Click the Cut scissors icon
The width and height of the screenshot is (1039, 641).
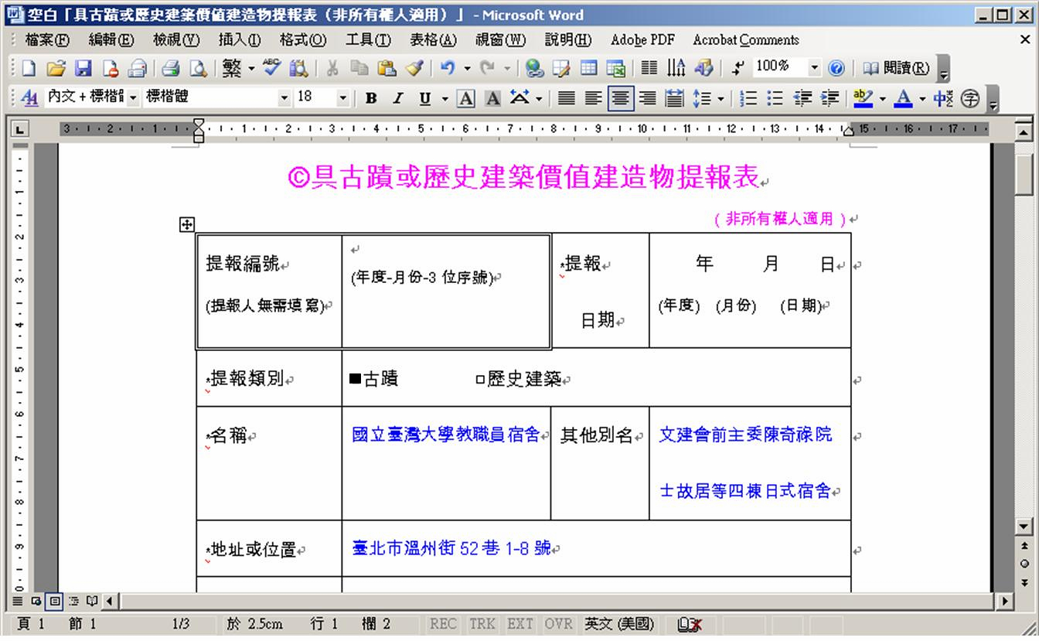332,69
